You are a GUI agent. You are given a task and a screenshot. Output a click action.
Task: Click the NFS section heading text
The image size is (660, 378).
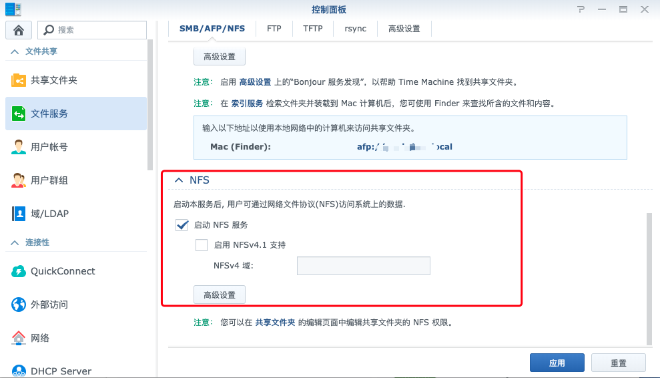(x=199, y=180)
